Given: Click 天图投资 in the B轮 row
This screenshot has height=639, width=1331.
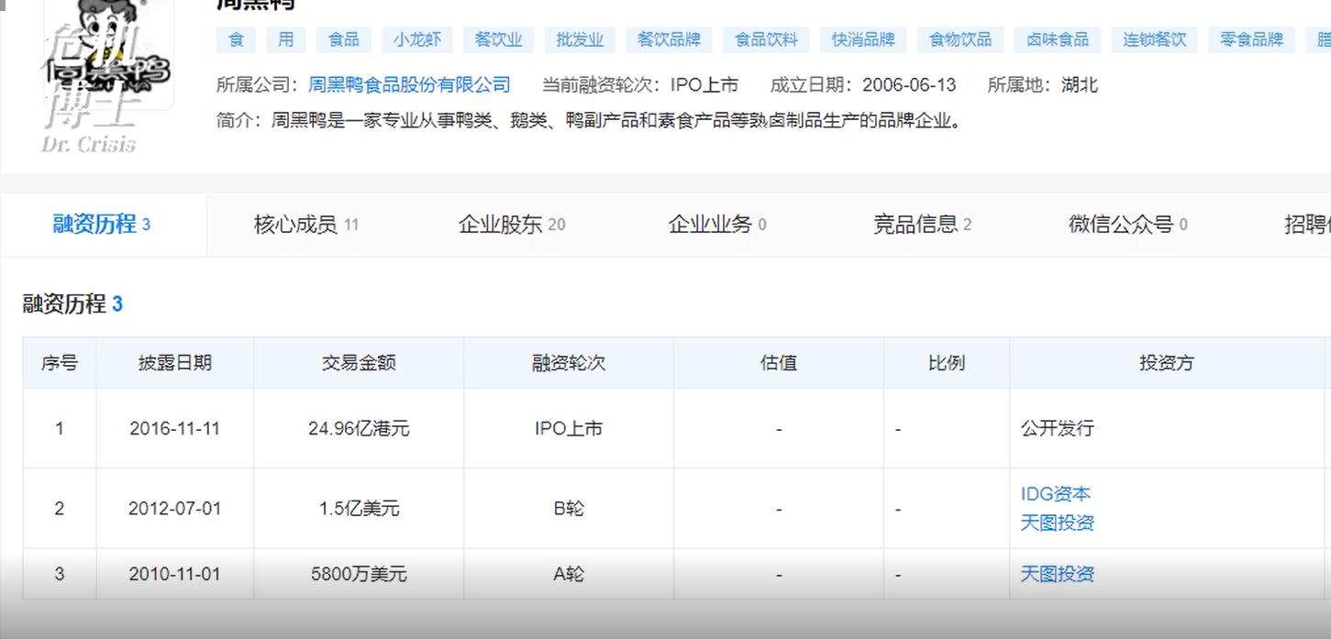Looking at the screenshot, I should 1057,523.
